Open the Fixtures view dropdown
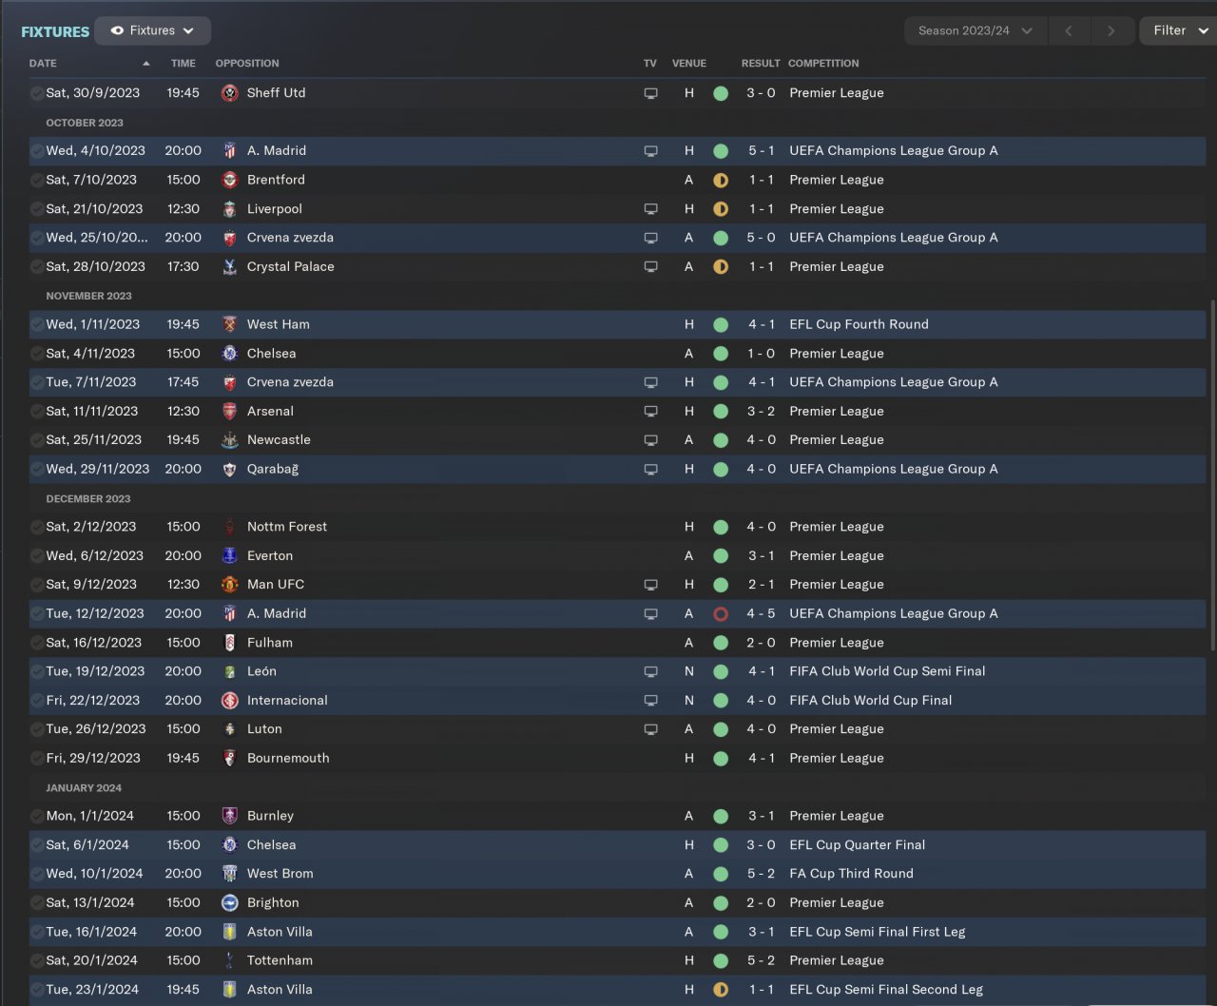 [152, 31]
